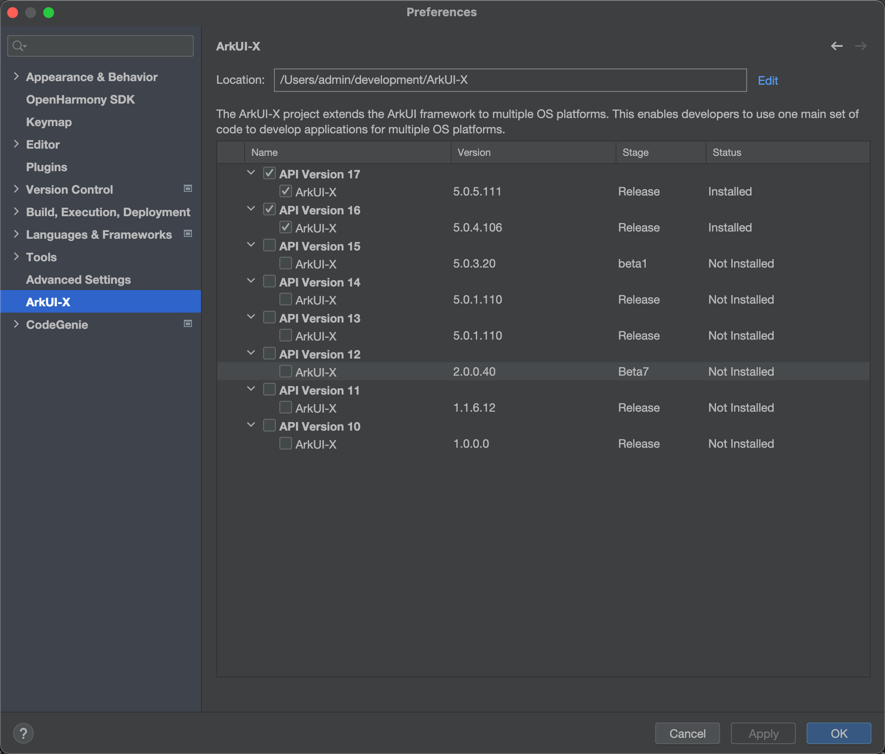Check the API Version 10 checkbox

[269, 426]
